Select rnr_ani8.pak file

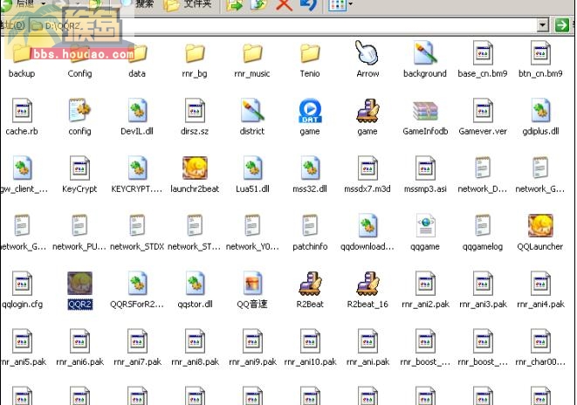click(x=195, y=348)
